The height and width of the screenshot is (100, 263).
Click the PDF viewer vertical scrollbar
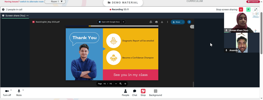tap(193, 84)
